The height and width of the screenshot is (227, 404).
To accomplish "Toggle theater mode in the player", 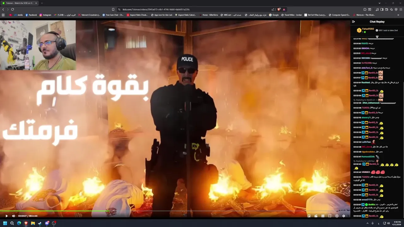I will click(x=323, y=216).
